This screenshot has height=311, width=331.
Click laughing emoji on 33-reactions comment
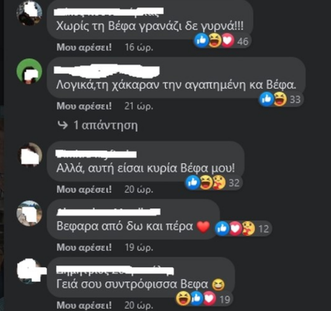[280, 99]
